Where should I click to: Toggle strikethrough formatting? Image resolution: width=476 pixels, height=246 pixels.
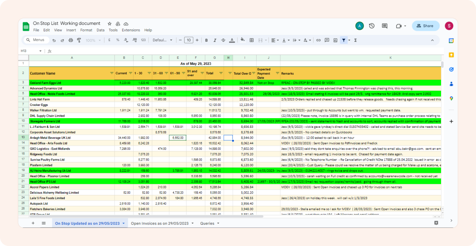point(223,40)
